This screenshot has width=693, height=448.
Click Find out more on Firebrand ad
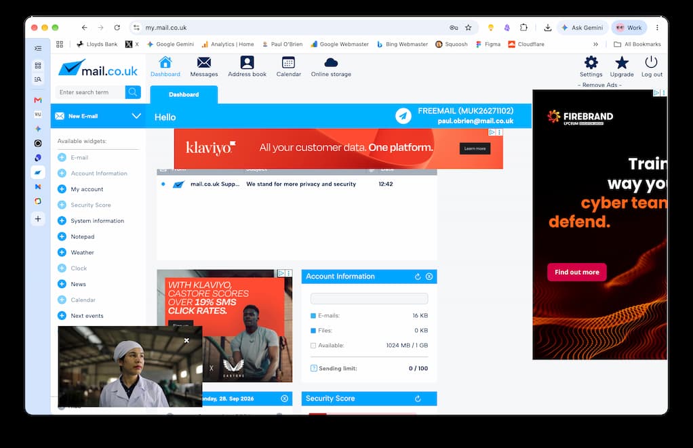(577, 272)
